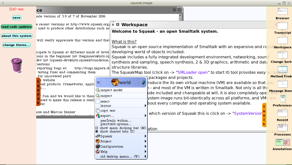Open the Transcript tool thumbnail
The image size is (292, 165).
282,26
